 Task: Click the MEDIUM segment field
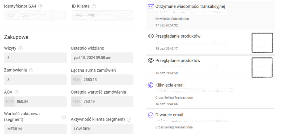[x=35, y=129]
